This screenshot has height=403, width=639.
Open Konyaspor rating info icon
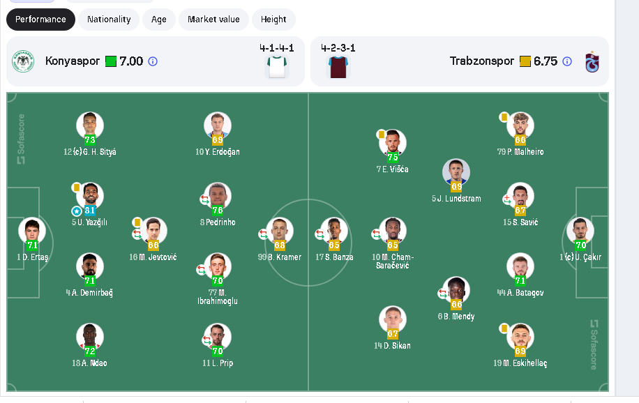click(153, 61)
